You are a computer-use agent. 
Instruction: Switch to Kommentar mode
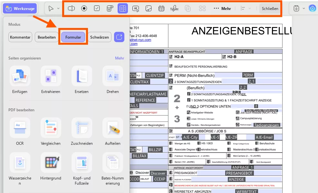pos(20,37)
